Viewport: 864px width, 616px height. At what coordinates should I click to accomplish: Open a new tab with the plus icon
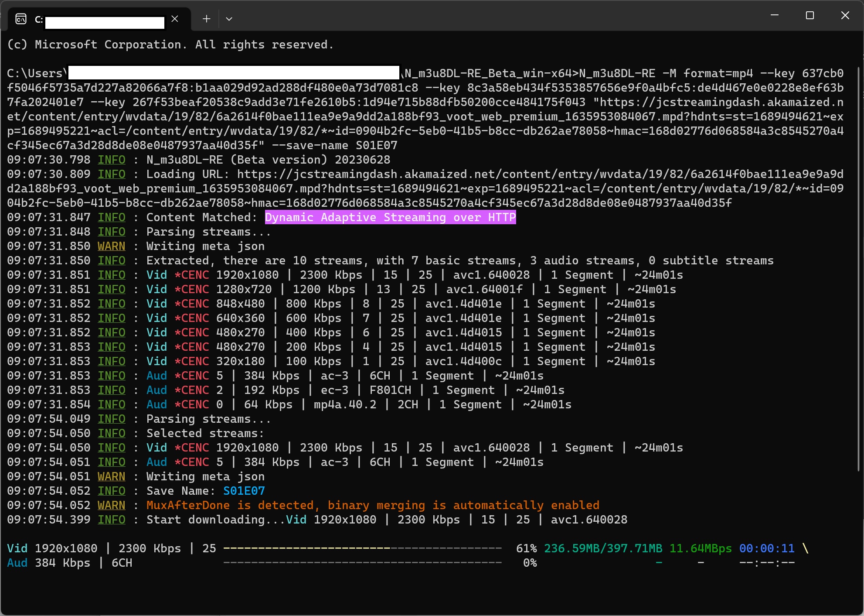coord(207,19)
